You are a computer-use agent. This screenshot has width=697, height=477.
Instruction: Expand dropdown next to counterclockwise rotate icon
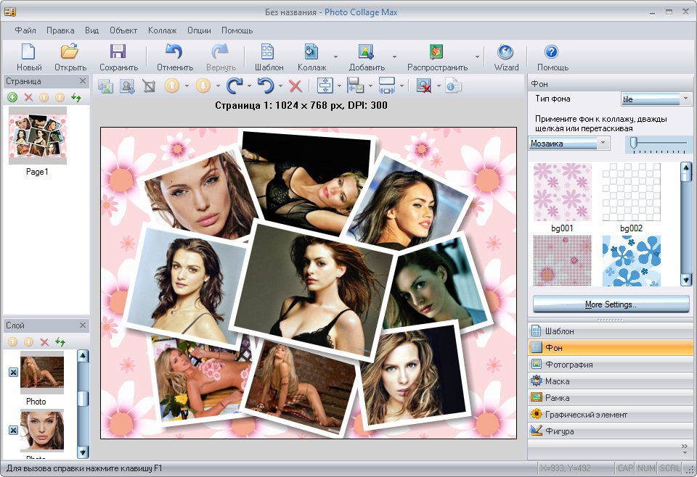point(280,86)
